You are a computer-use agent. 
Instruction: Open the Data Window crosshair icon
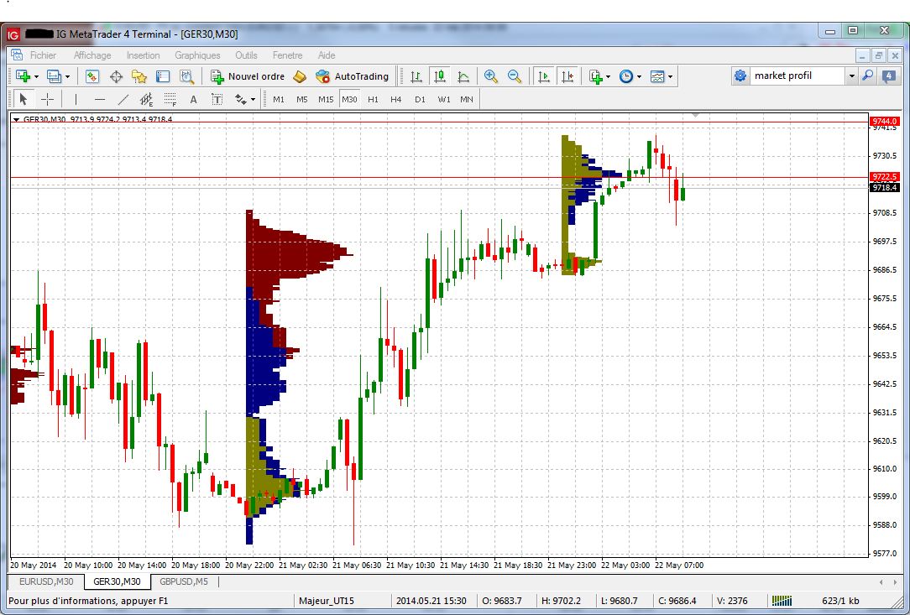pyautogui.click(x=116, y=76)
